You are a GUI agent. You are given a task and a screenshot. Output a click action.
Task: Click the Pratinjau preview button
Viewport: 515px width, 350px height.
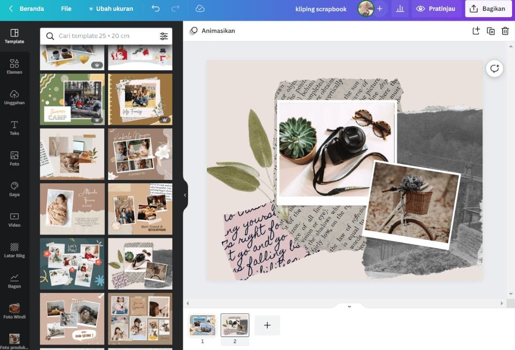pos(436,8)
